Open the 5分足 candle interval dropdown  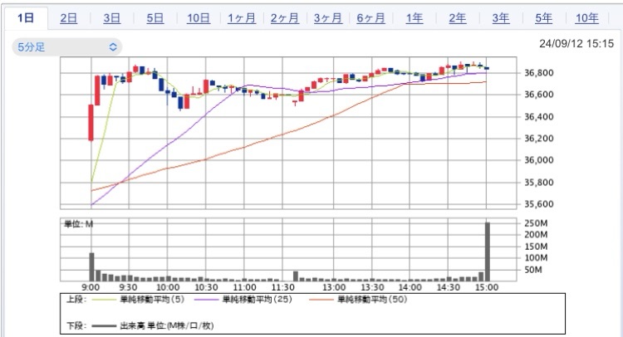point(67,46)
